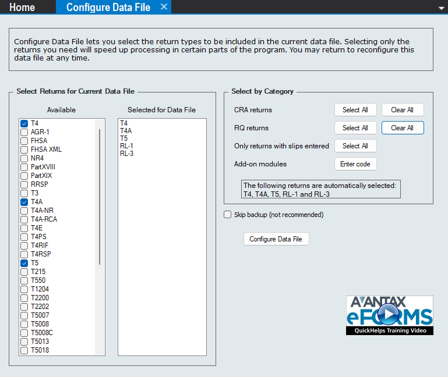Play the QuickHelps Training Video

tap(389, 314)
